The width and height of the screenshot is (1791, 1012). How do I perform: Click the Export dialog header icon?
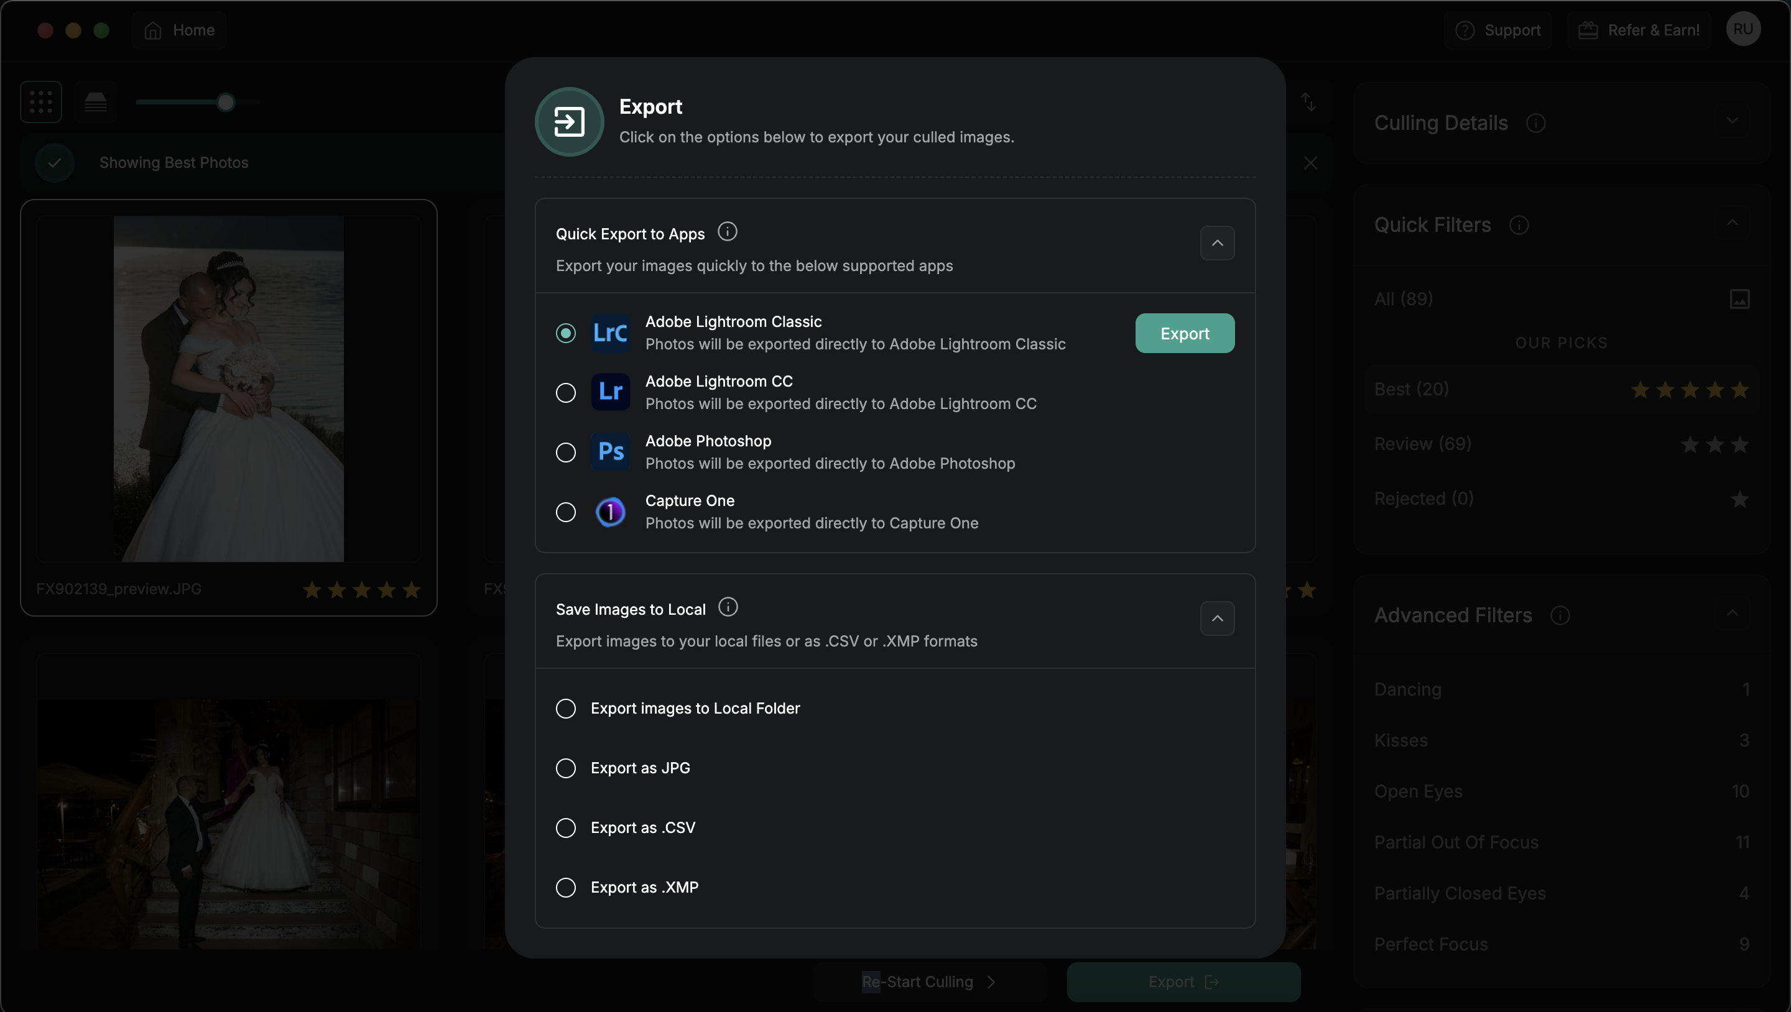click(x=569, y=122)
